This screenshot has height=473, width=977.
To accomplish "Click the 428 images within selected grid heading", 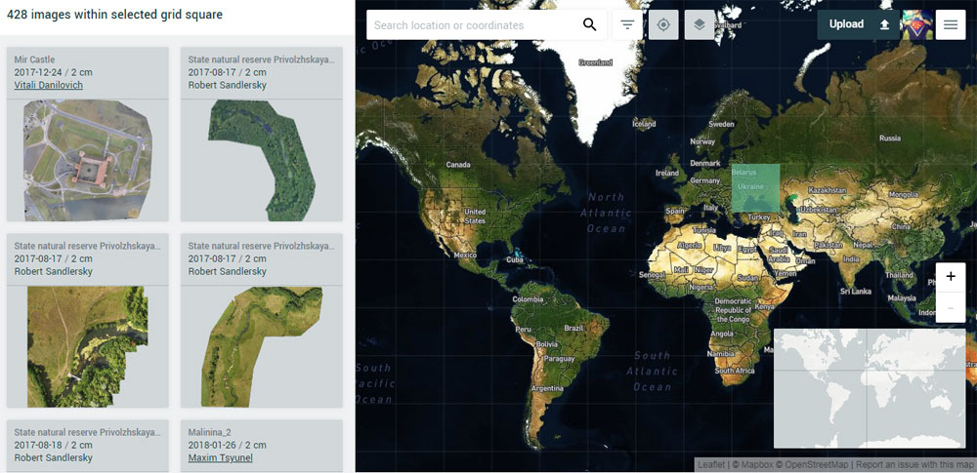I will (x=114, y=15).
